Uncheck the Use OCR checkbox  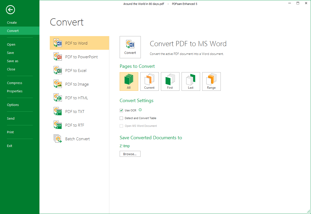(121, 110)
